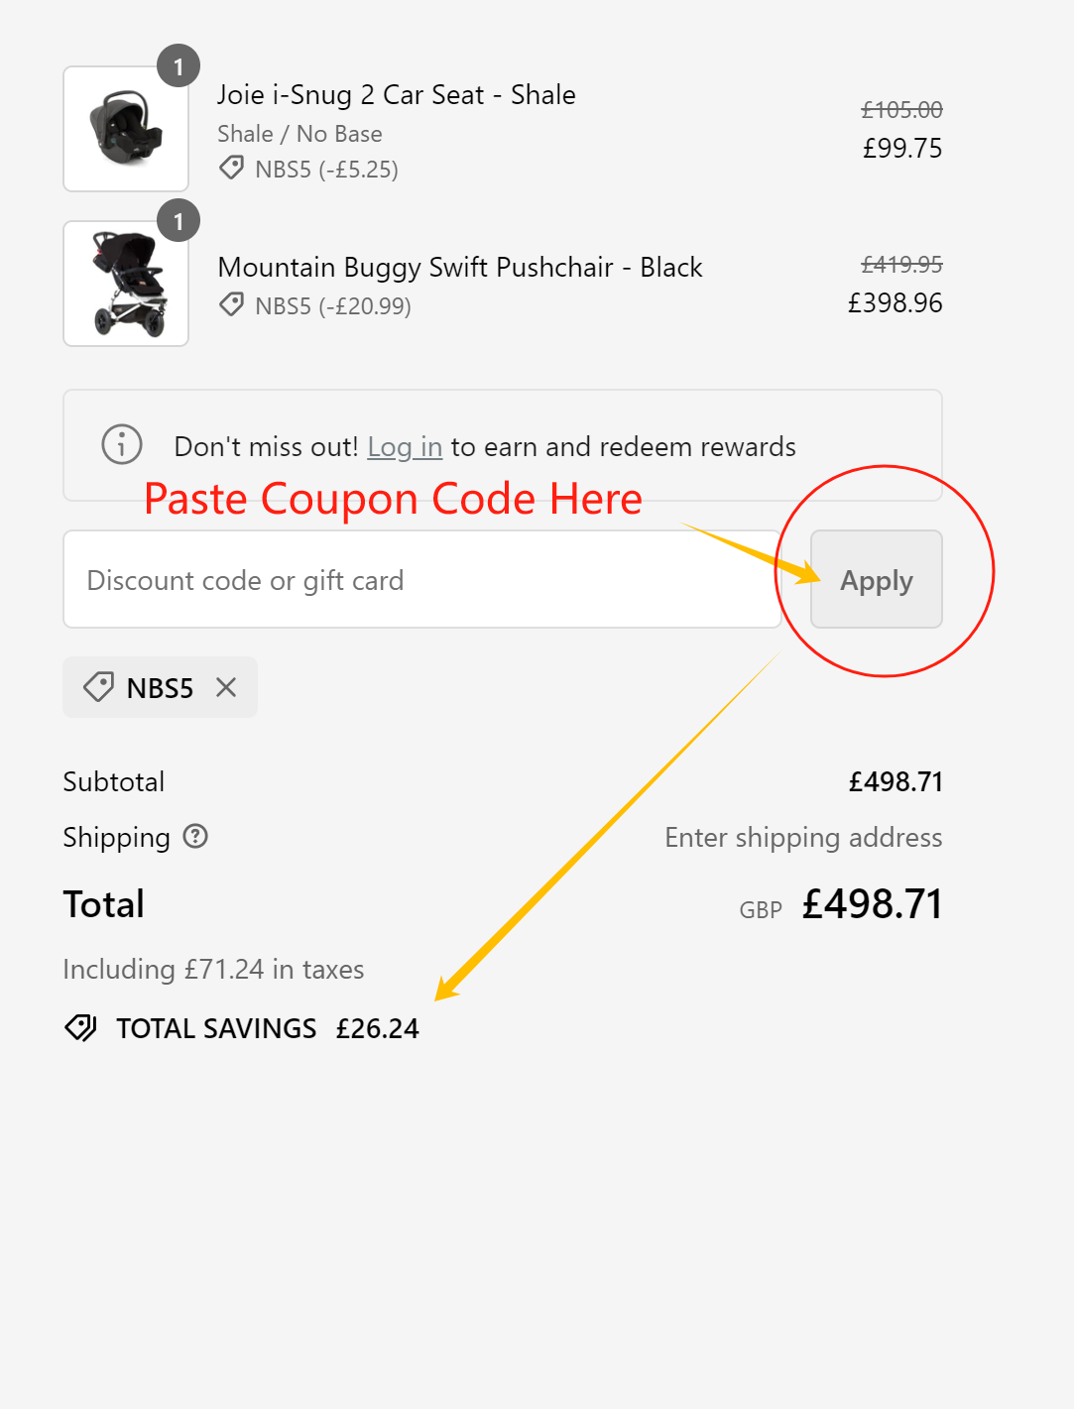Image resolution: width=1074 pixels, height=1409 pixels.
Task: Click the Total Savings tag icon
Action: (80, 1028)
